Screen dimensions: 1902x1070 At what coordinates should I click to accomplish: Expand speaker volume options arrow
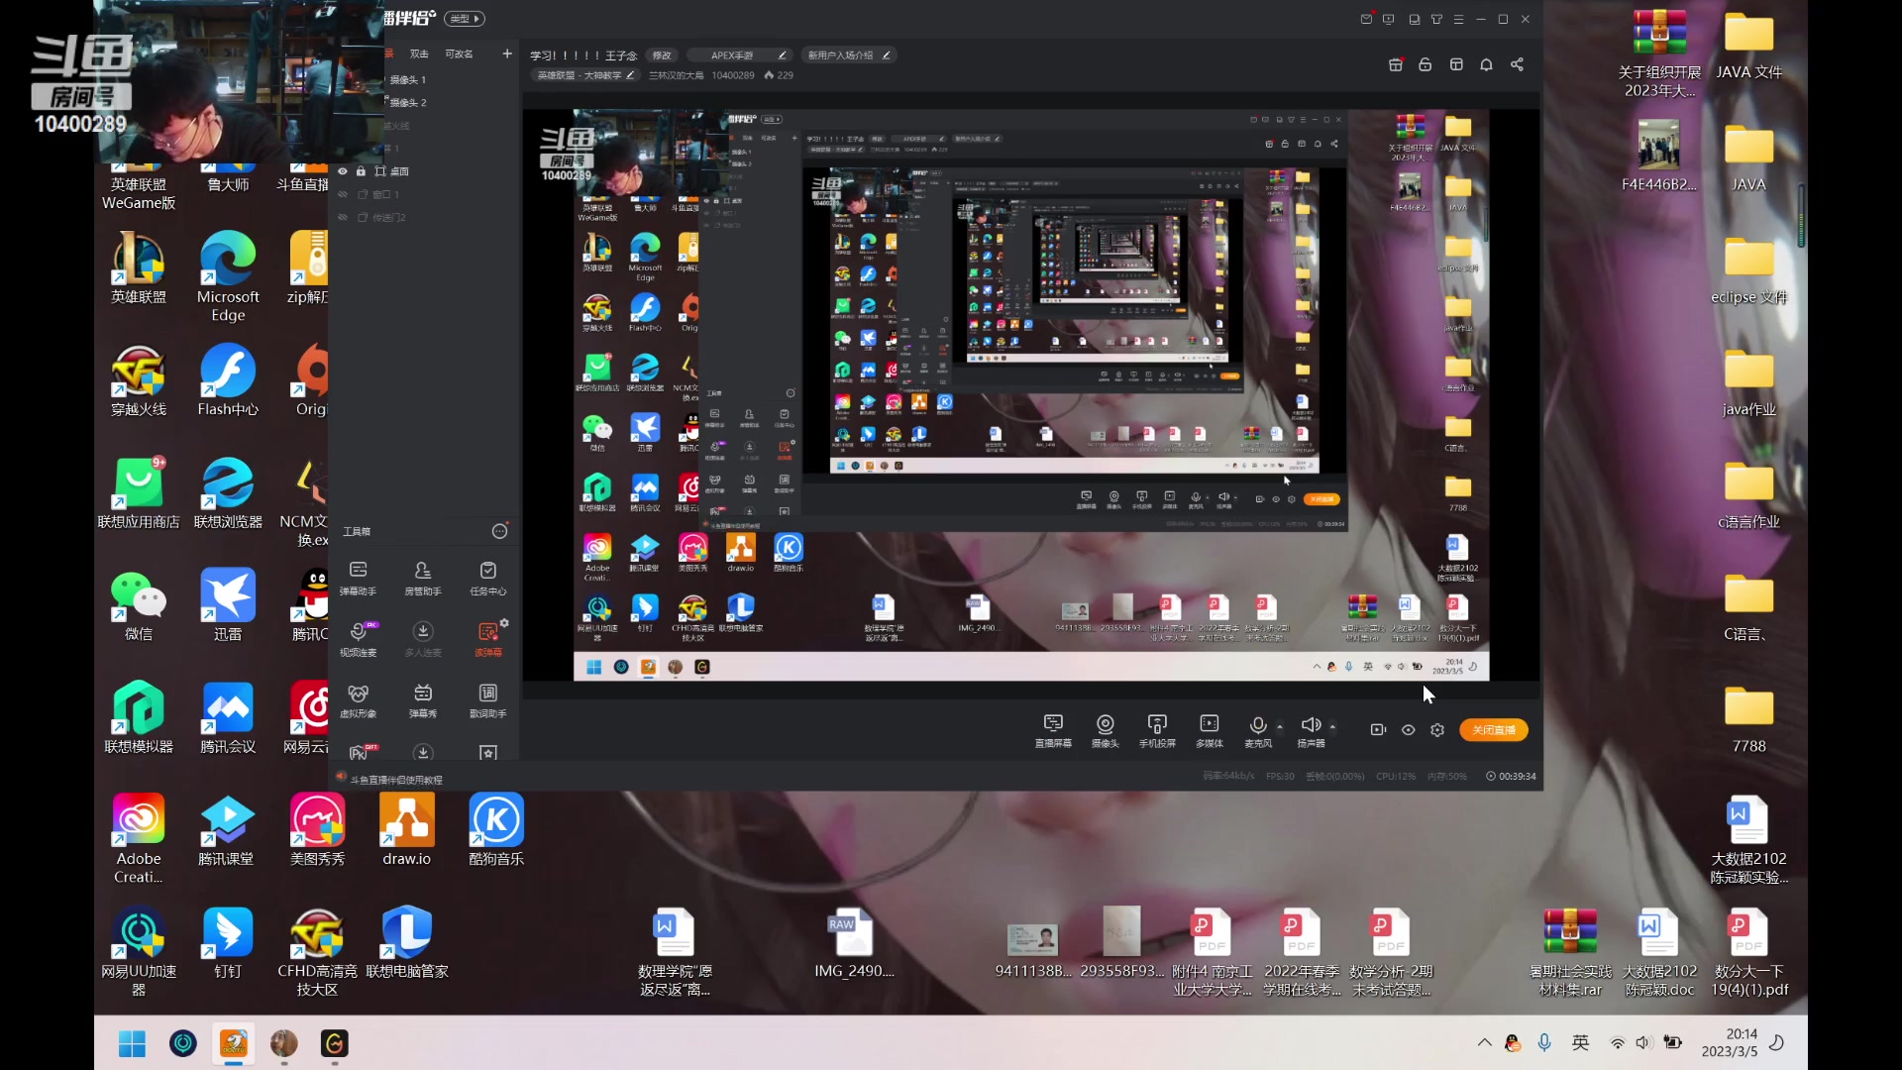click(1332, 727)
